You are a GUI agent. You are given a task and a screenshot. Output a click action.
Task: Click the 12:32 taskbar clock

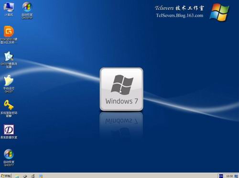[x=229, y=176]
